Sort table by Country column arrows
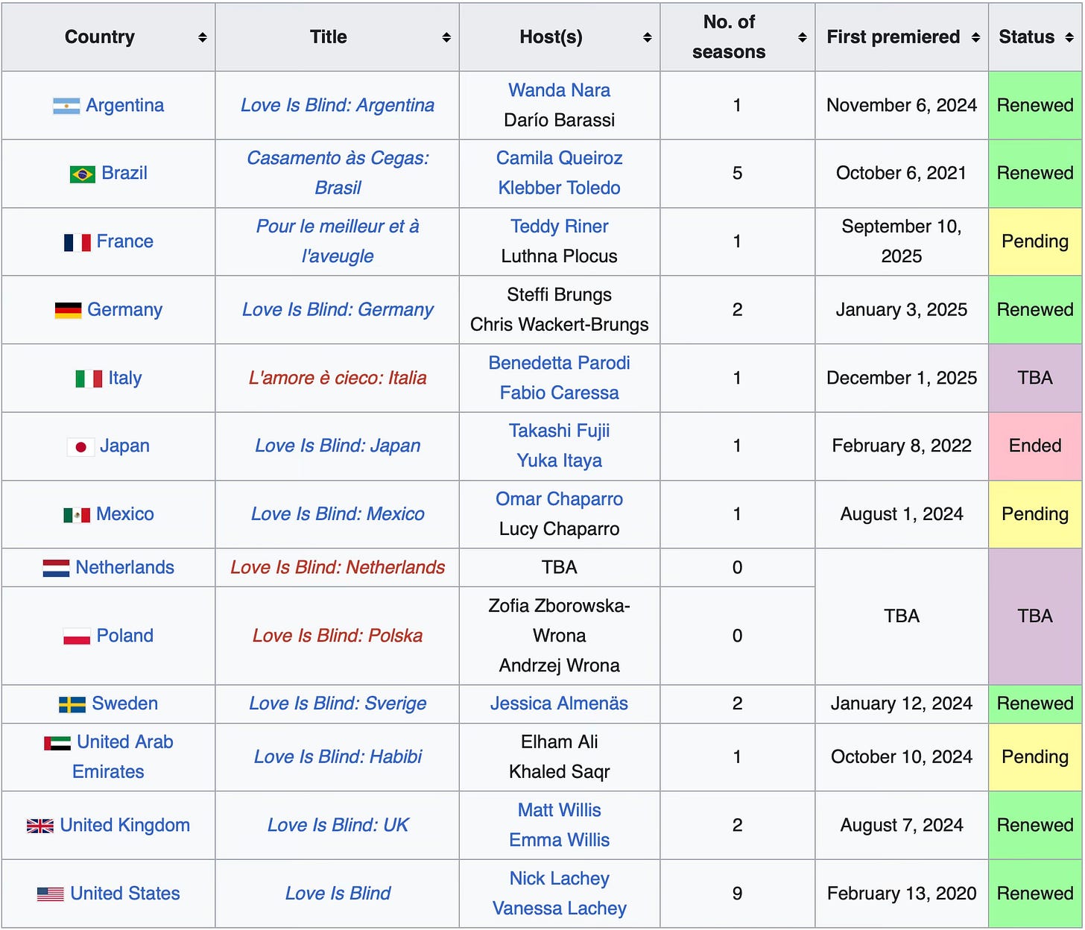 (202, 37)
